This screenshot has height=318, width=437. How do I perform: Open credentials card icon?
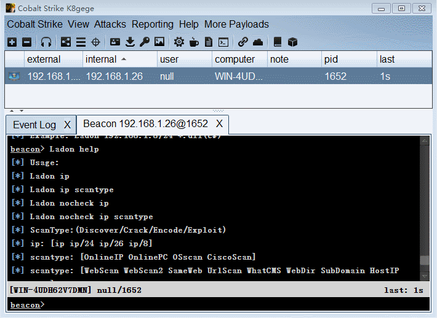tap(115, 42)
